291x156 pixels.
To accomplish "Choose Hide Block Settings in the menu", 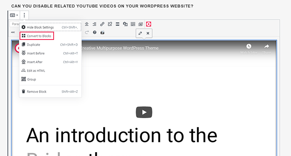I will [50, 27].
